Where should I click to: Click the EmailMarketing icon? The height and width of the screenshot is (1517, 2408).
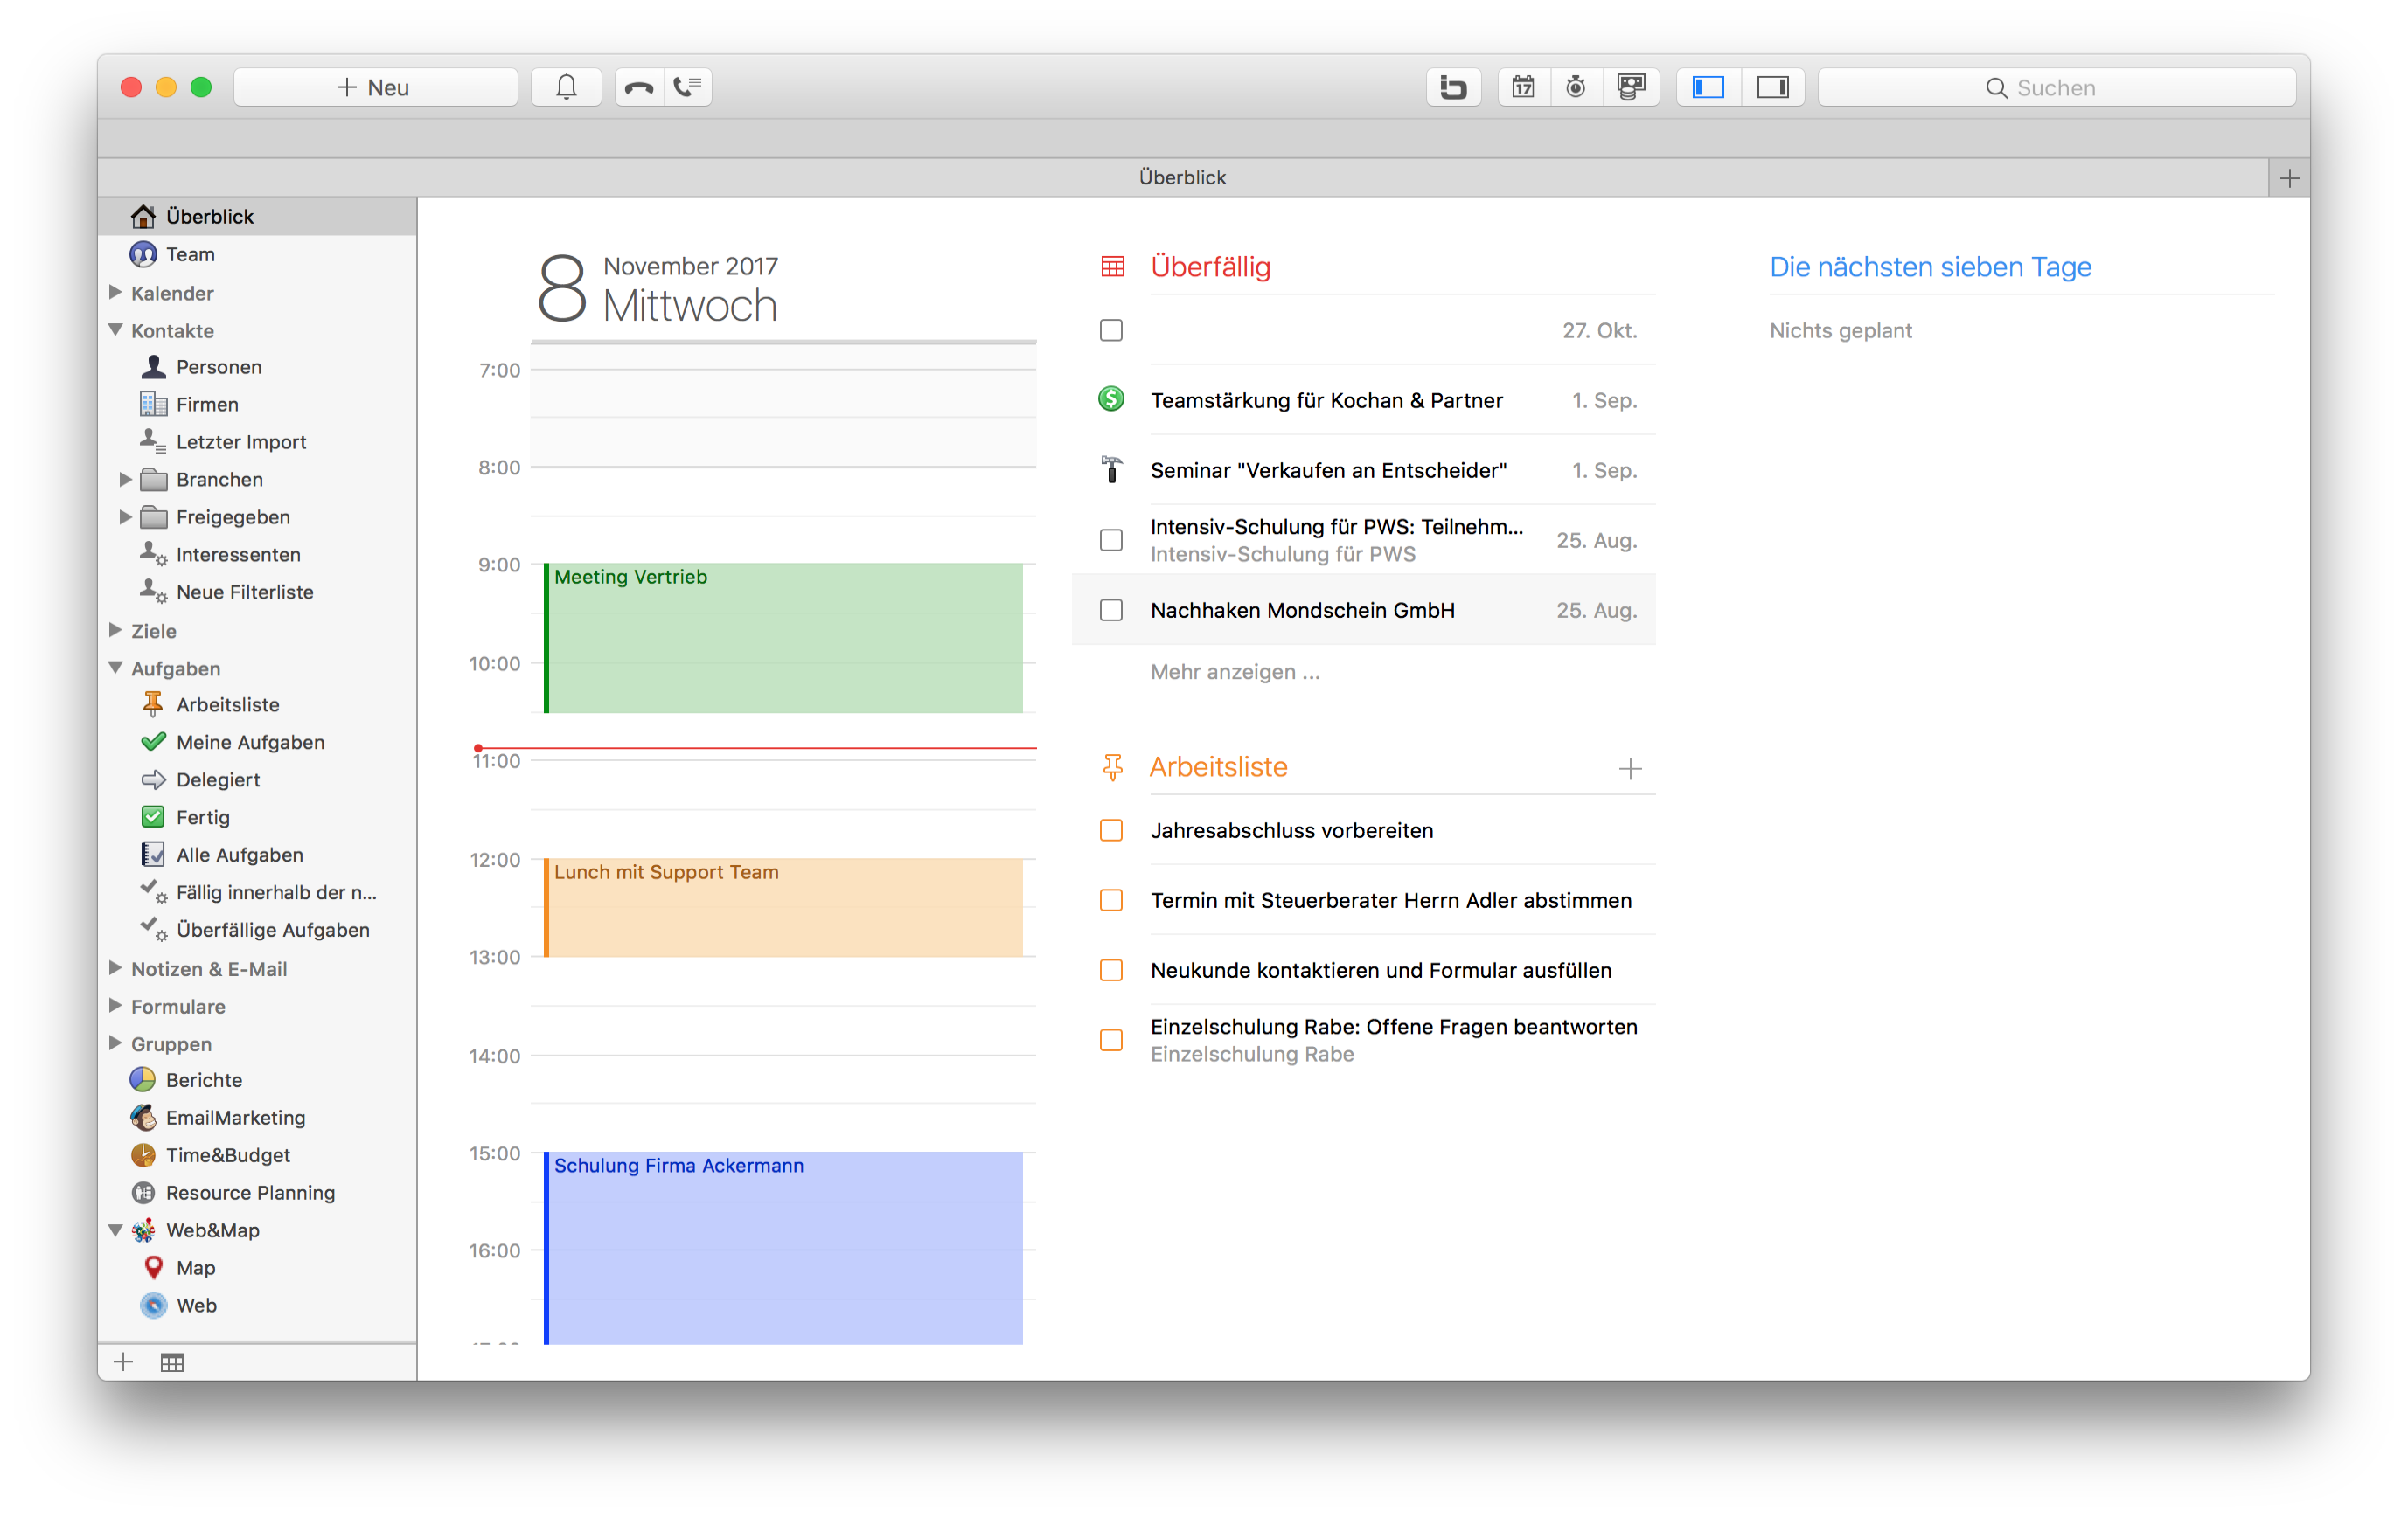tap(143, 1118)
